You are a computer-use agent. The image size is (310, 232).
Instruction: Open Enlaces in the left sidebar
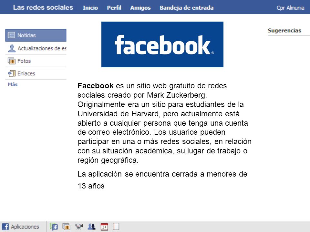click(x=36, y=73)
